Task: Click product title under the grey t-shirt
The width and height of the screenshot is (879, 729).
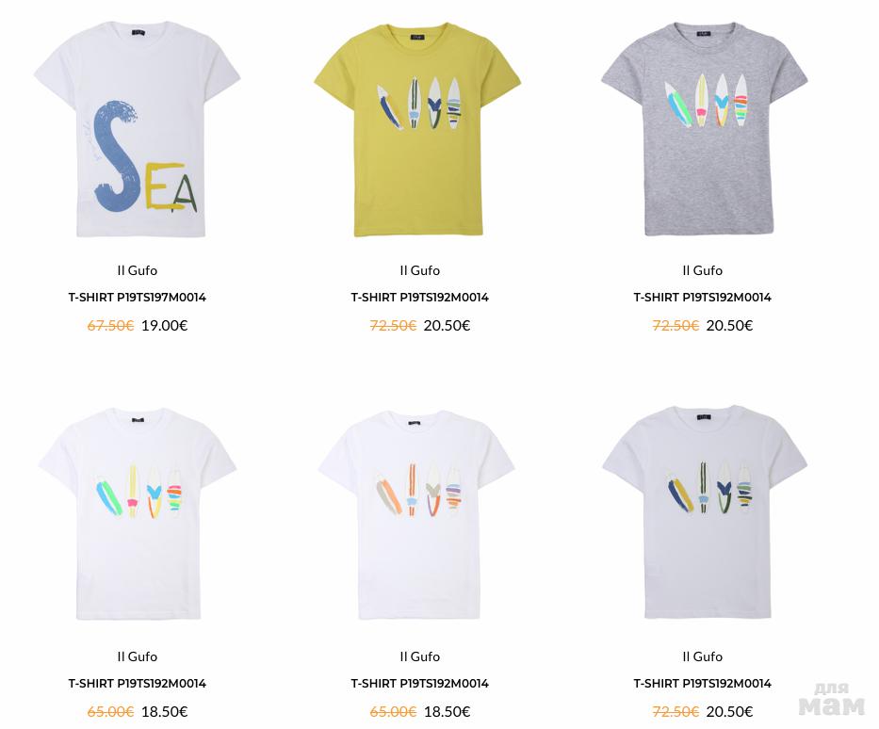Action: point(703,298)
